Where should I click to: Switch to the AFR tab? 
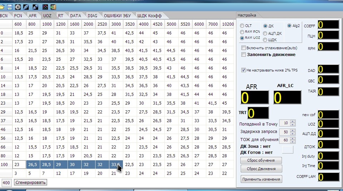33,16
